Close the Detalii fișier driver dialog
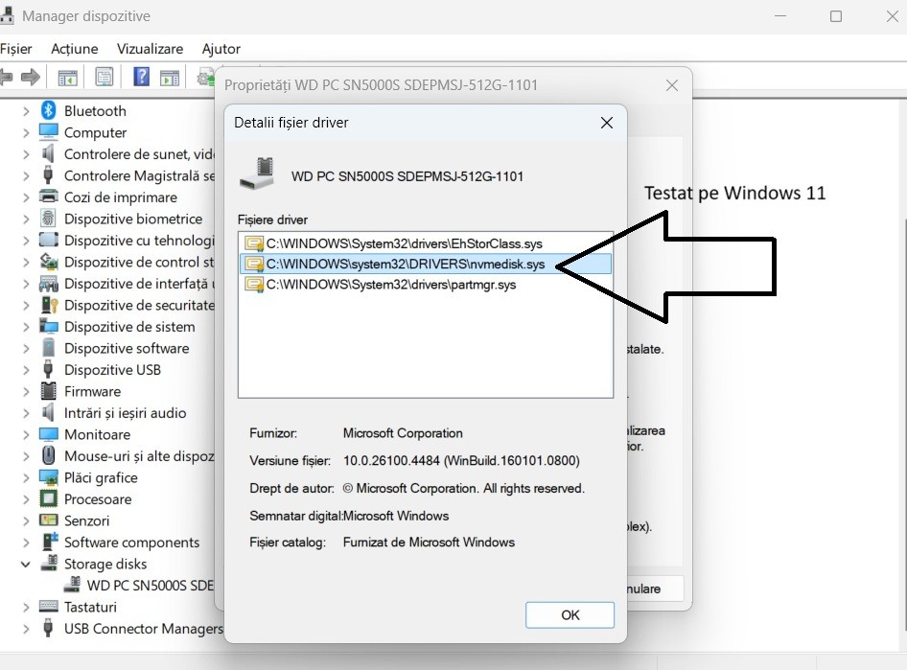This screenshot has height=670, width=907. point(606,123)
